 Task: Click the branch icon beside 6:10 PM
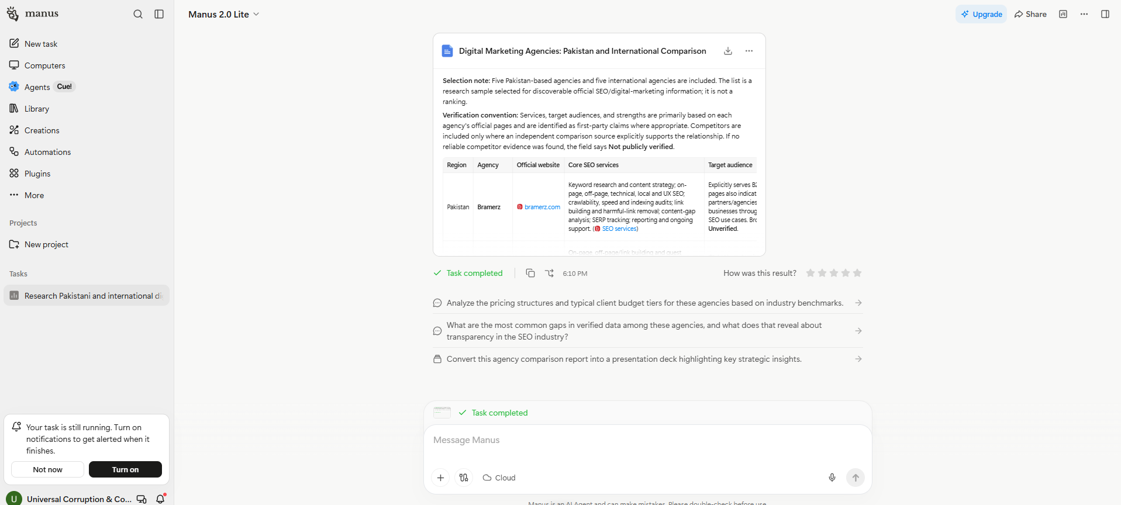(549, 273)
